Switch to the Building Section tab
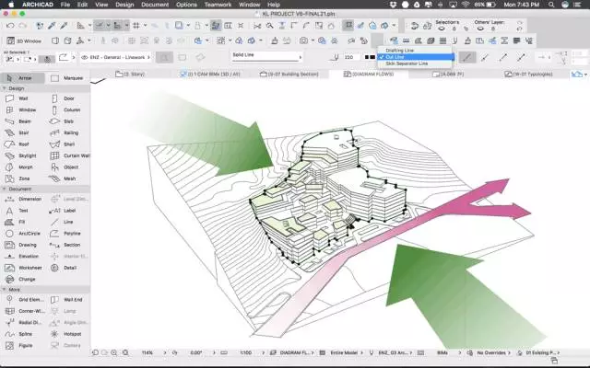The image size is (590, 368). tap(290, 72)
